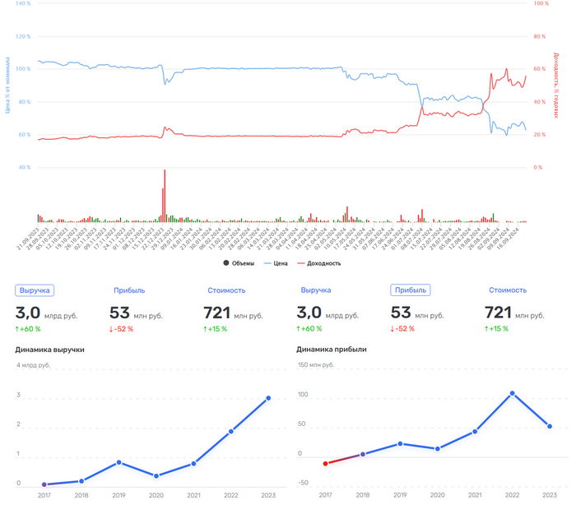This screenshot has width=576, height=505.
Task: Click the 2023 point on profit chart
Action: click(550, 426)
